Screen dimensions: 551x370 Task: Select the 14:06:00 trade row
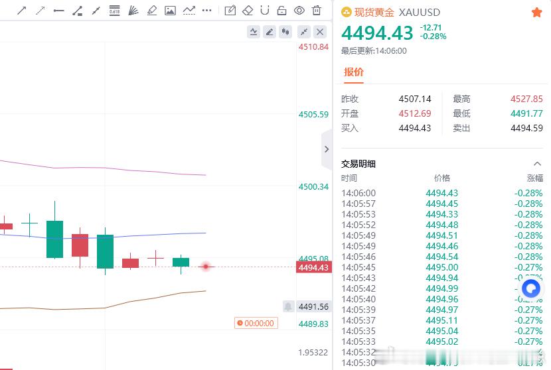(441, 193)
